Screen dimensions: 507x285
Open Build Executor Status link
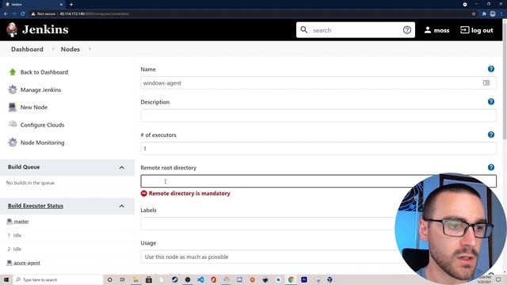pos(36,206)
